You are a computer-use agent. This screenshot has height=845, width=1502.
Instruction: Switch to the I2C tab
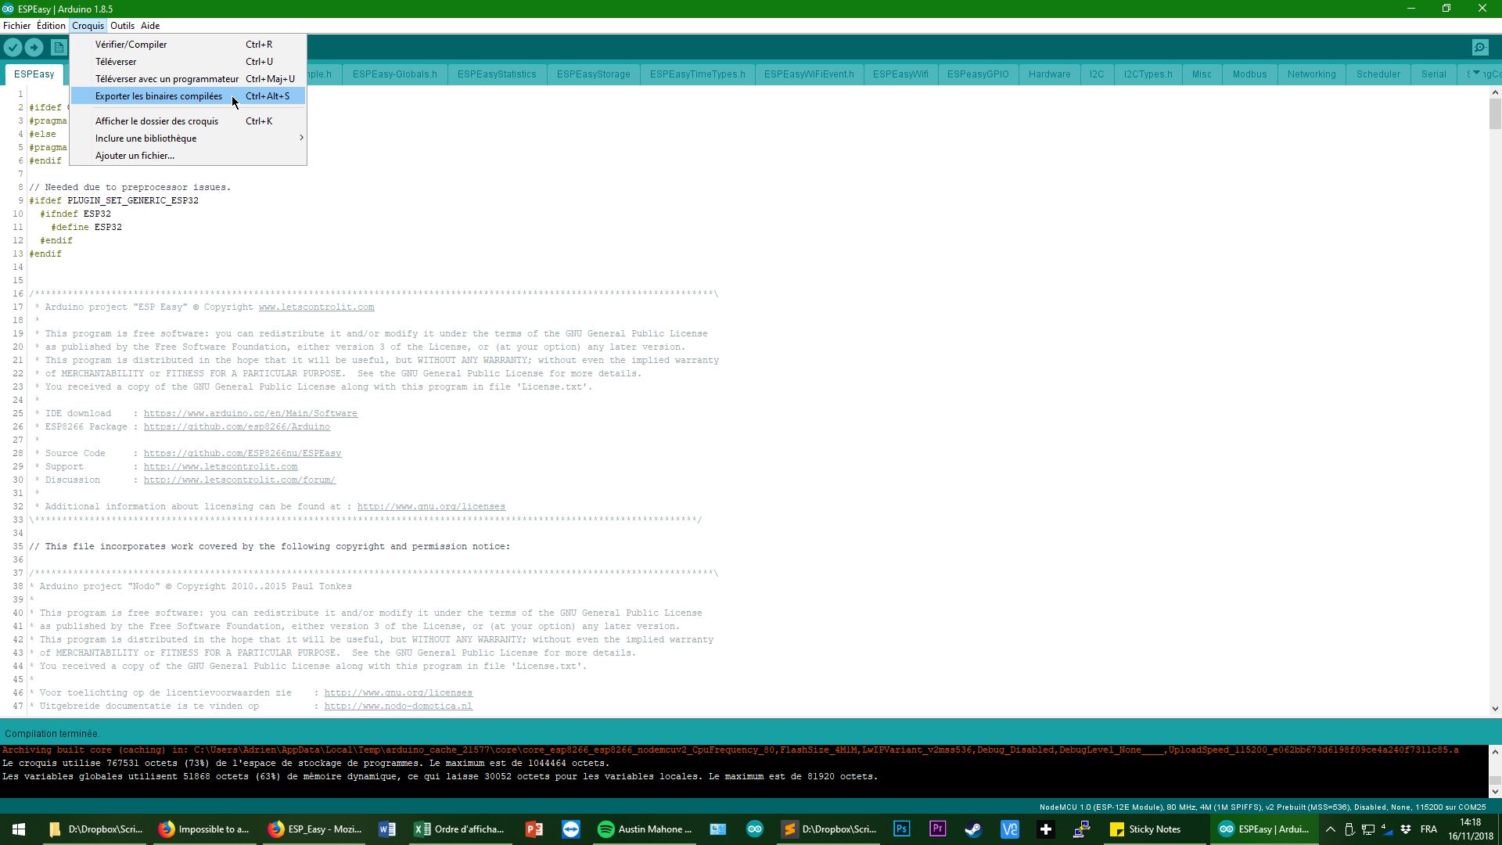point(1097,74)
